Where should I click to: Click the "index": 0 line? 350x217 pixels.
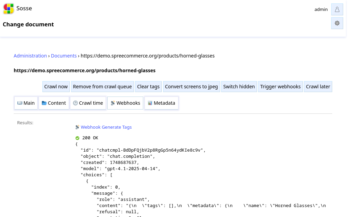coord(106,187)
